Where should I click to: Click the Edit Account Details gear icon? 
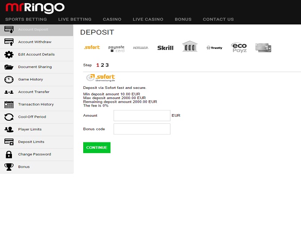click(9, 54)
